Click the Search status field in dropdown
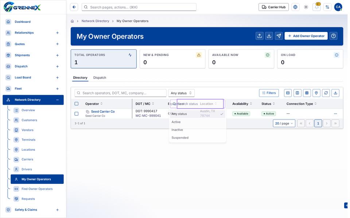Image resolution: width=350 pixels, height=218 pixels. coord(197,104)
